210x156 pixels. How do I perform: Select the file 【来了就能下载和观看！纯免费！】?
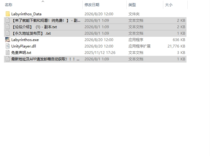click(x=46, y=21)
